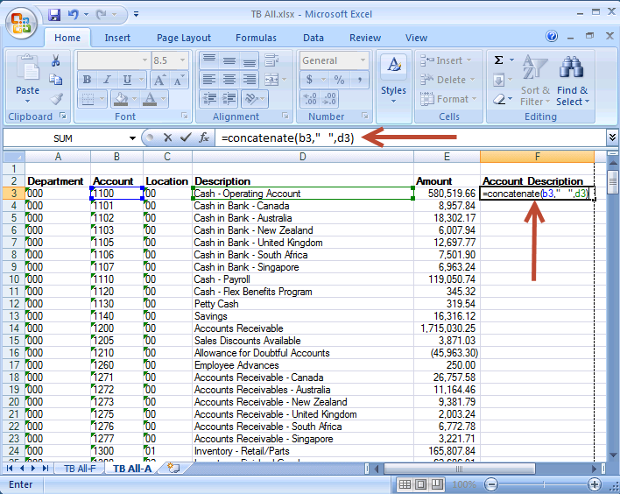Image resolution: width=620 pixels, height=494 pixels.
Task: Click the Office Button orb
Action: coord(21,23)
